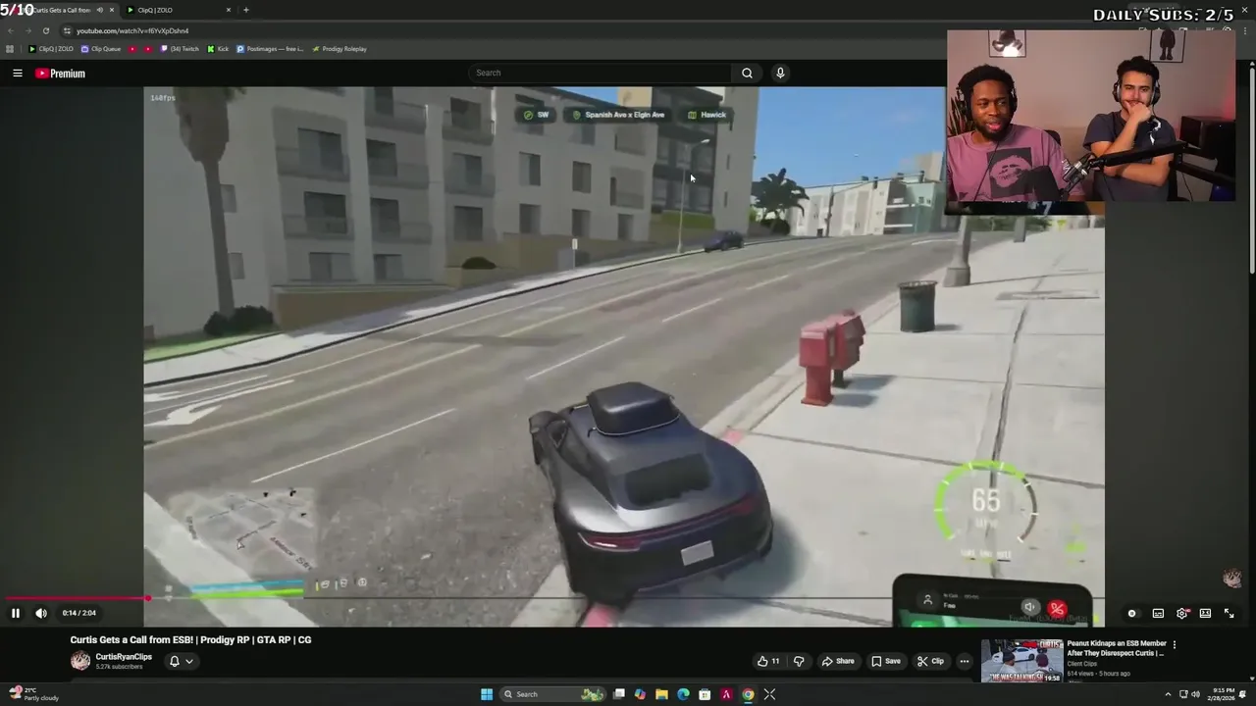This screenshot has width=1256, height=706.
Task: Create a clip with Clip button
Action: [930, 661]
